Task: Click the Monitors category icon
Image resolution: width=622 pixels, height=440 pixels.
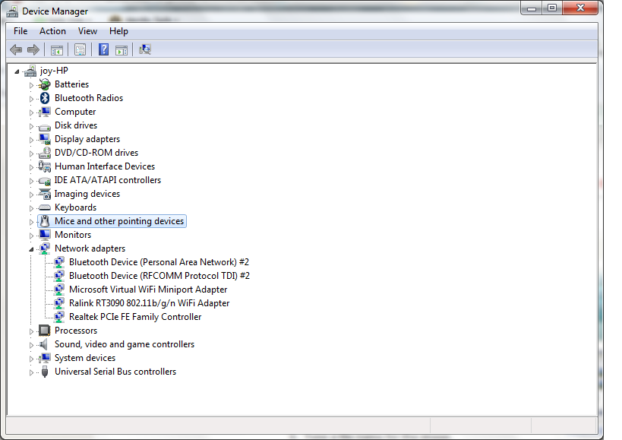Action: (45, 235)
